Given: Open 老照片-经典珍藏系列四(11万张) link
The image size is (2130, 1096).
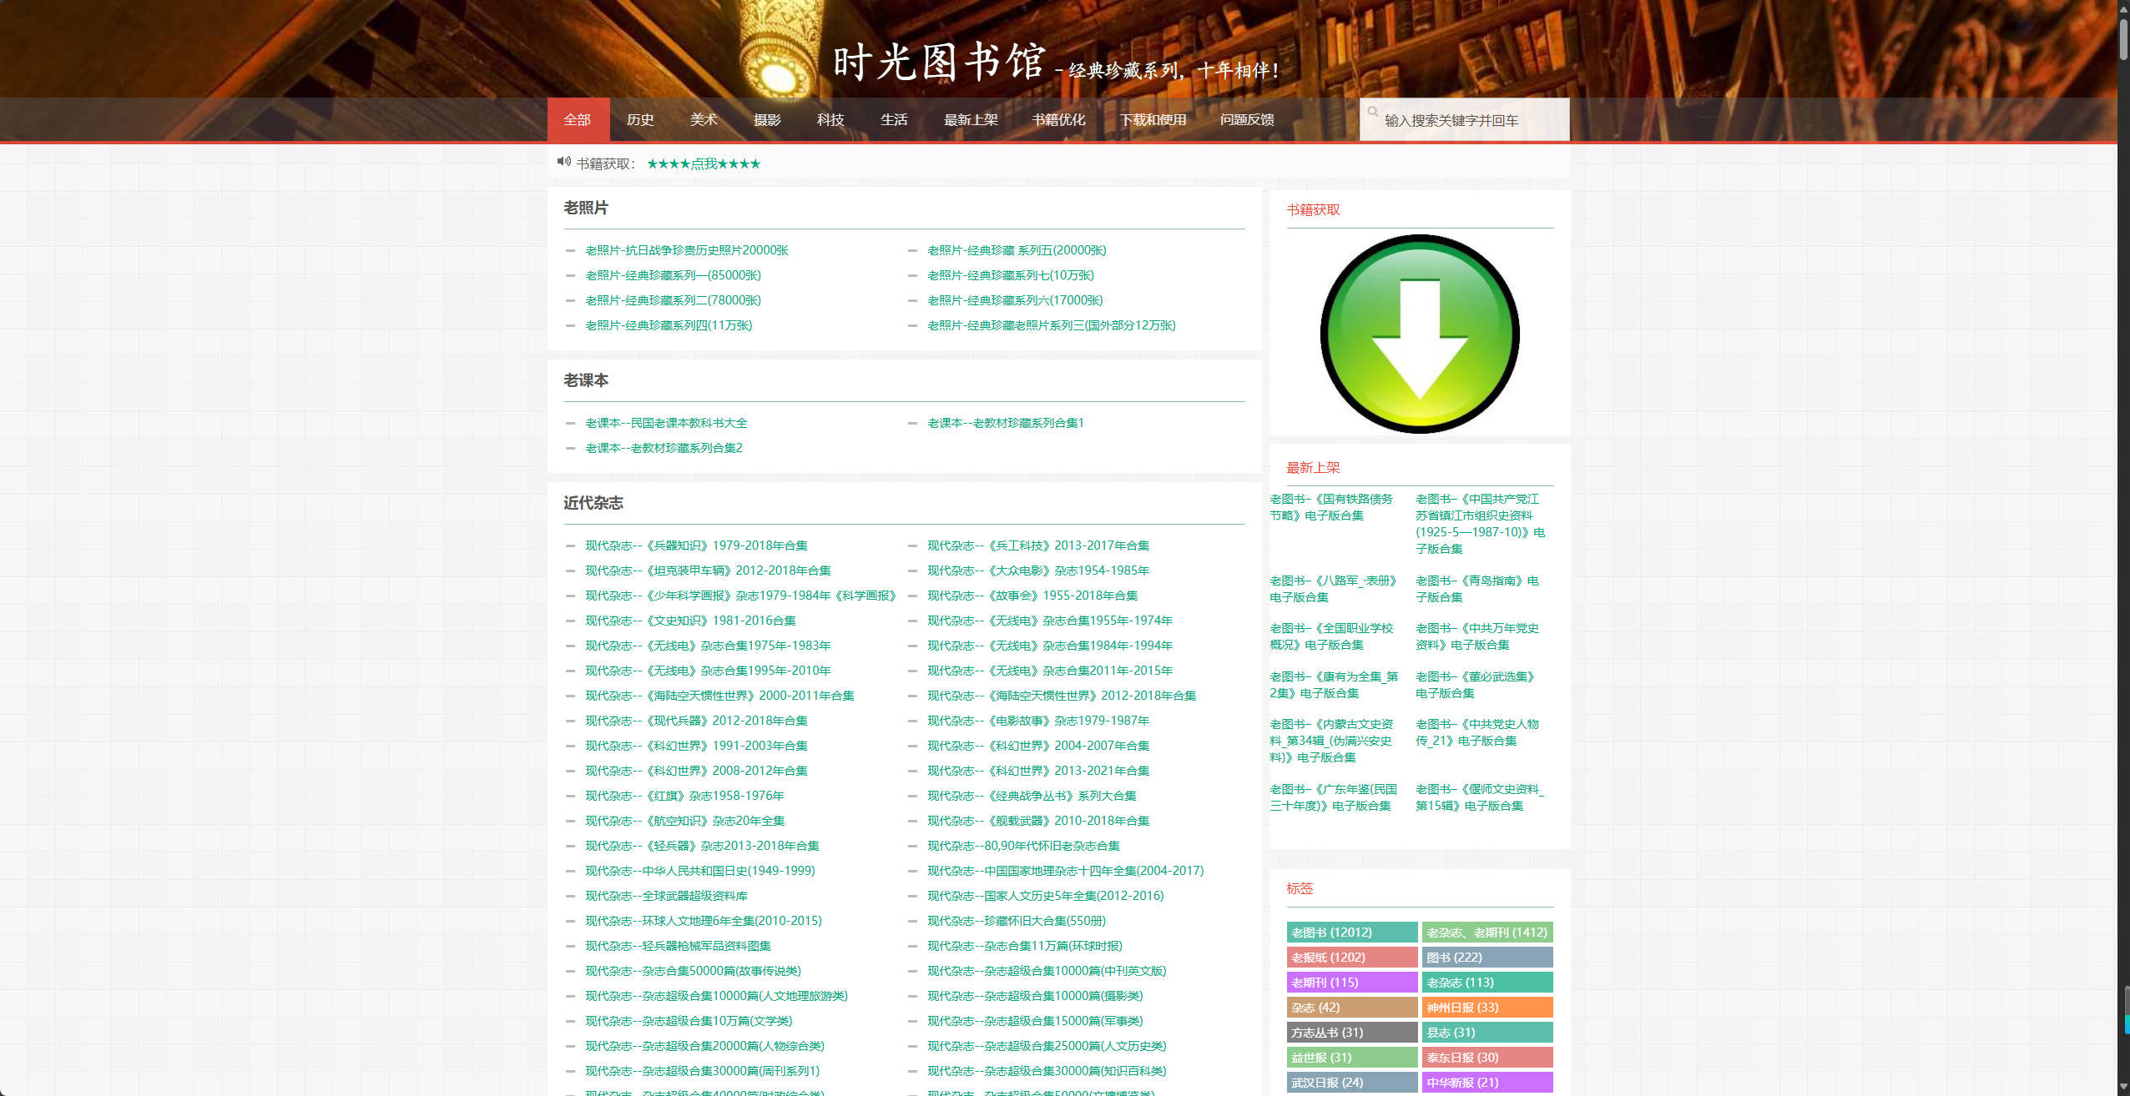Looking at the screenshot, I should coord(669,325).
